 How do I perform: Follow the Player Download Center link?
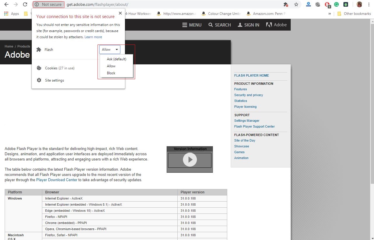pyautogui.click(x=57, y=180)
